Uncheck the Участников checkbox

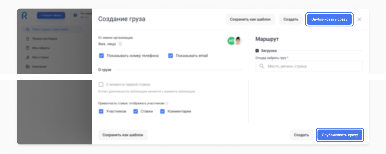pyautogui.click(x=101, y=111)
